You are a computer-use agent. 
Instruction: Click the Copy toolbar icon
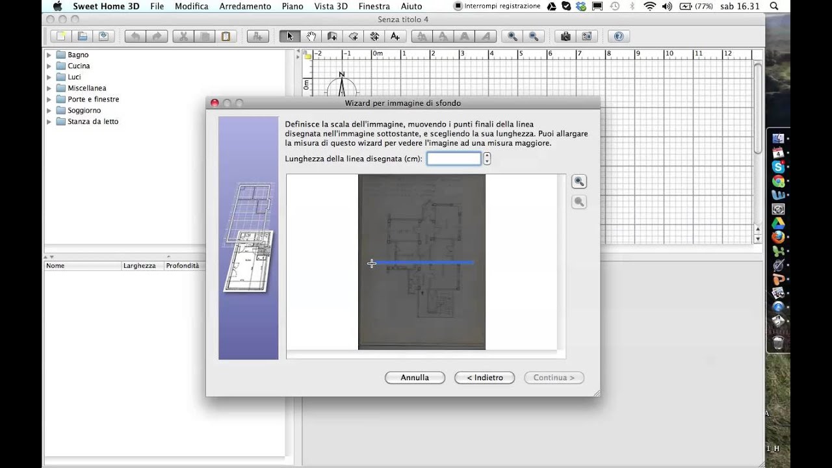(205, 36)
